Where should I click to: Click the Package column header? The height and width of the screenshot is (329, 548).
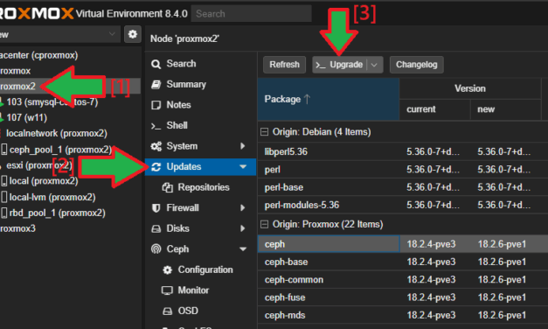(x=329, y=99)
